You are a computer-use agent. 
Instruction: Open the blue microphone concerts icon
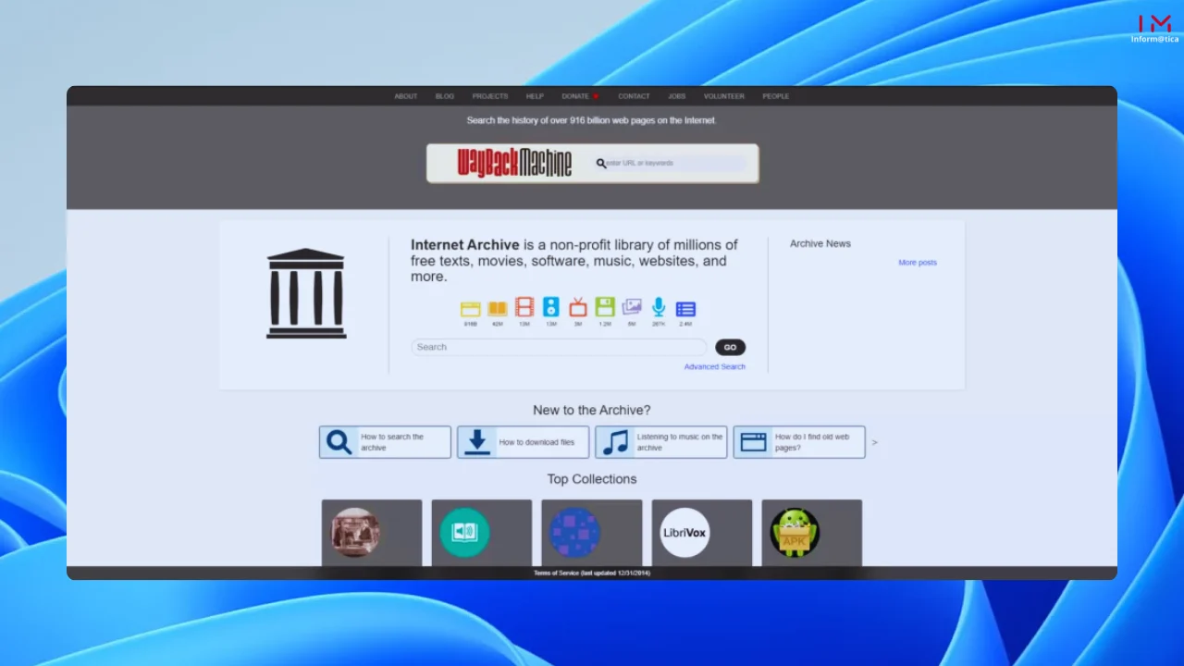659,307
